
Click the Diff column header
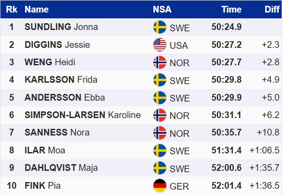pos(272,9)
